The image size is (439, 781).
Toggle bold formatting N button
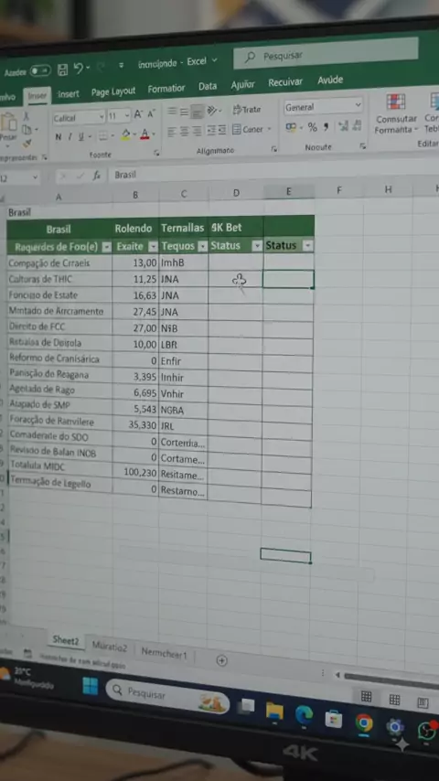pyautogui.click(x=59, y=137)
